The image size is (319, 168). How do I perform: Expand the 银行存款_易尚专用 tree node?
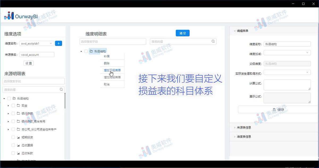click(x=9, y=121)
